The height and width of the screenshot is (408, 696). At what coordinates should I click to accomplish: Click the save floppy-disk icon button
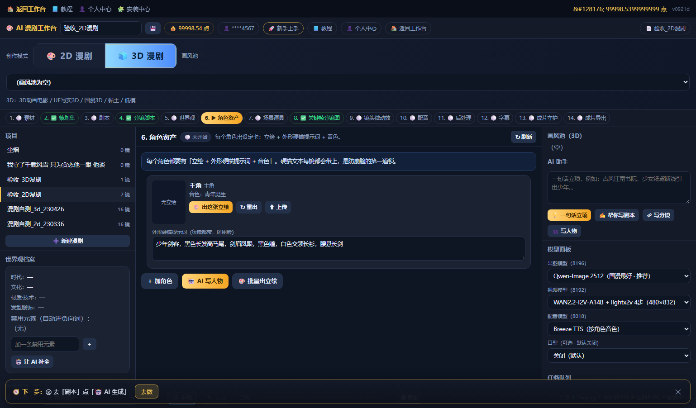(x=153, y=28)
